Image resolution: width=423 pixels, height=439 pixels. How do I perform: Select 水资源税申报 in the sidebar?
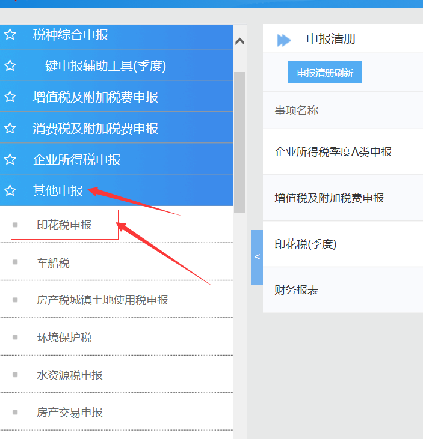pos(117,374)
